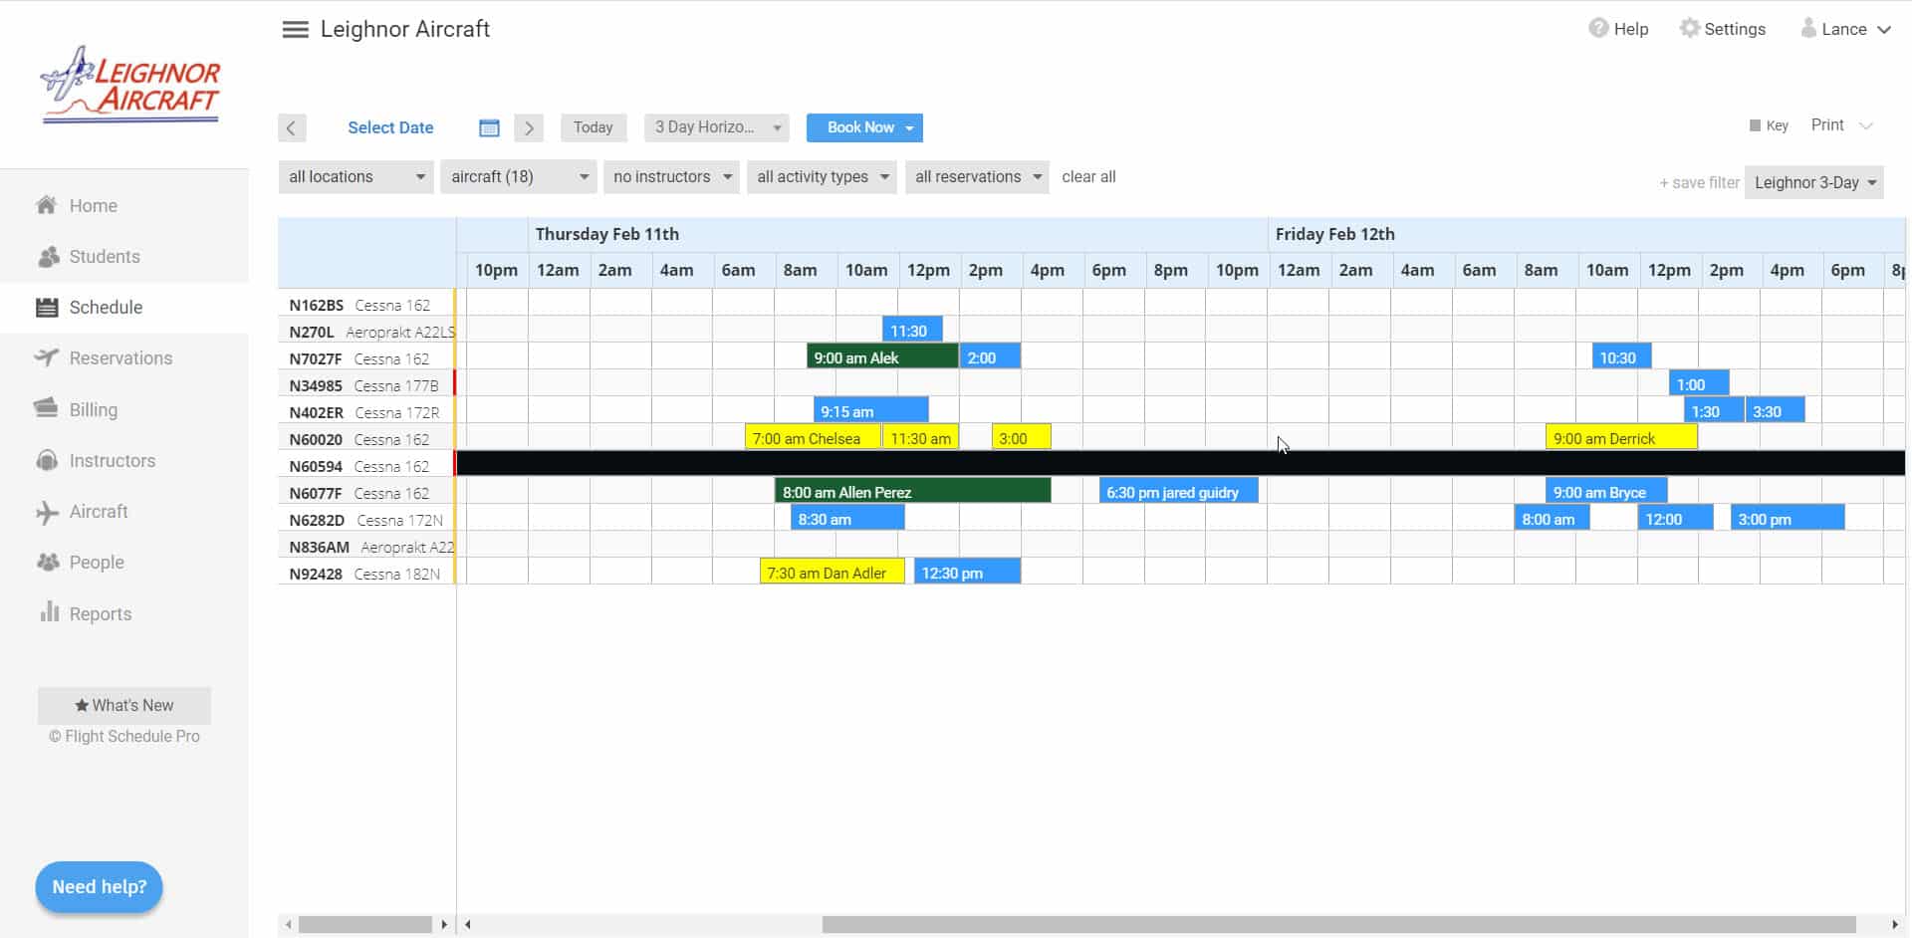
Task: Show the schedule Key legend
Action: (x=1769, y=125)
